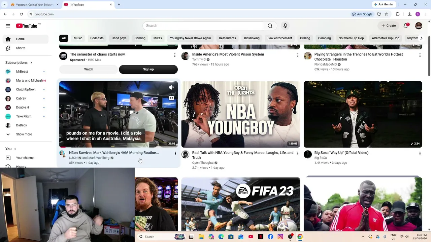Open options for Tommy G prison video
The image size is (431, 242).
coord(298,55)
